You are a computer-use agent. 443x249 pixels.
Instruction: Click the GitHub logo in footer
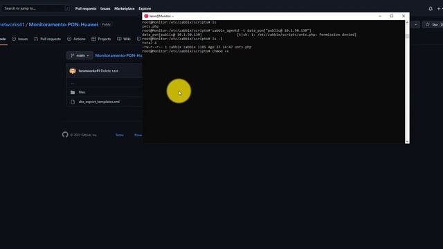(65, 135)
